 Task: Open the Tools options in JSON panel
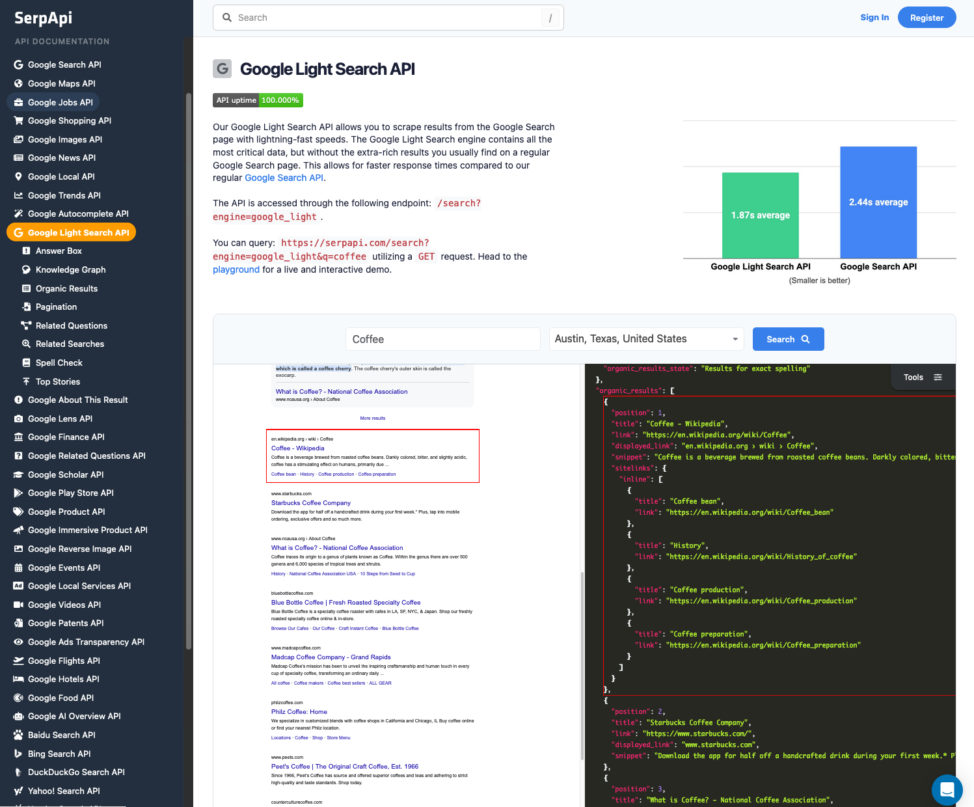tap(923, 377)
